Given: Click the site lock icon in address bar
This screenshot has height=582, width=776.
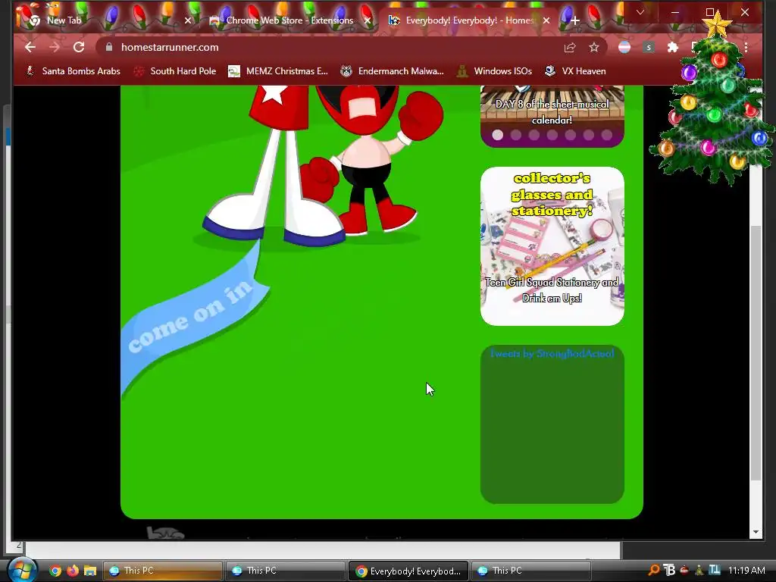Looking at the screenshot, I should [109, 47].
